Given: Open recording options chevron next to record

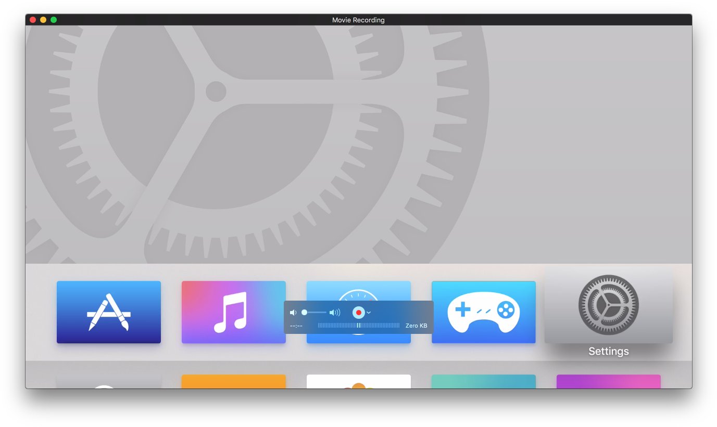Looking at the screenshot, I should [369, 313].
